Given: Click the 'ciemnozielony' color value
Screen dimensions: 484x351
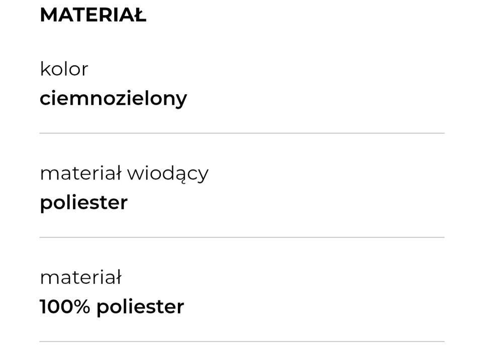Looking at the screenshot, I should click(x=113, y=98).
